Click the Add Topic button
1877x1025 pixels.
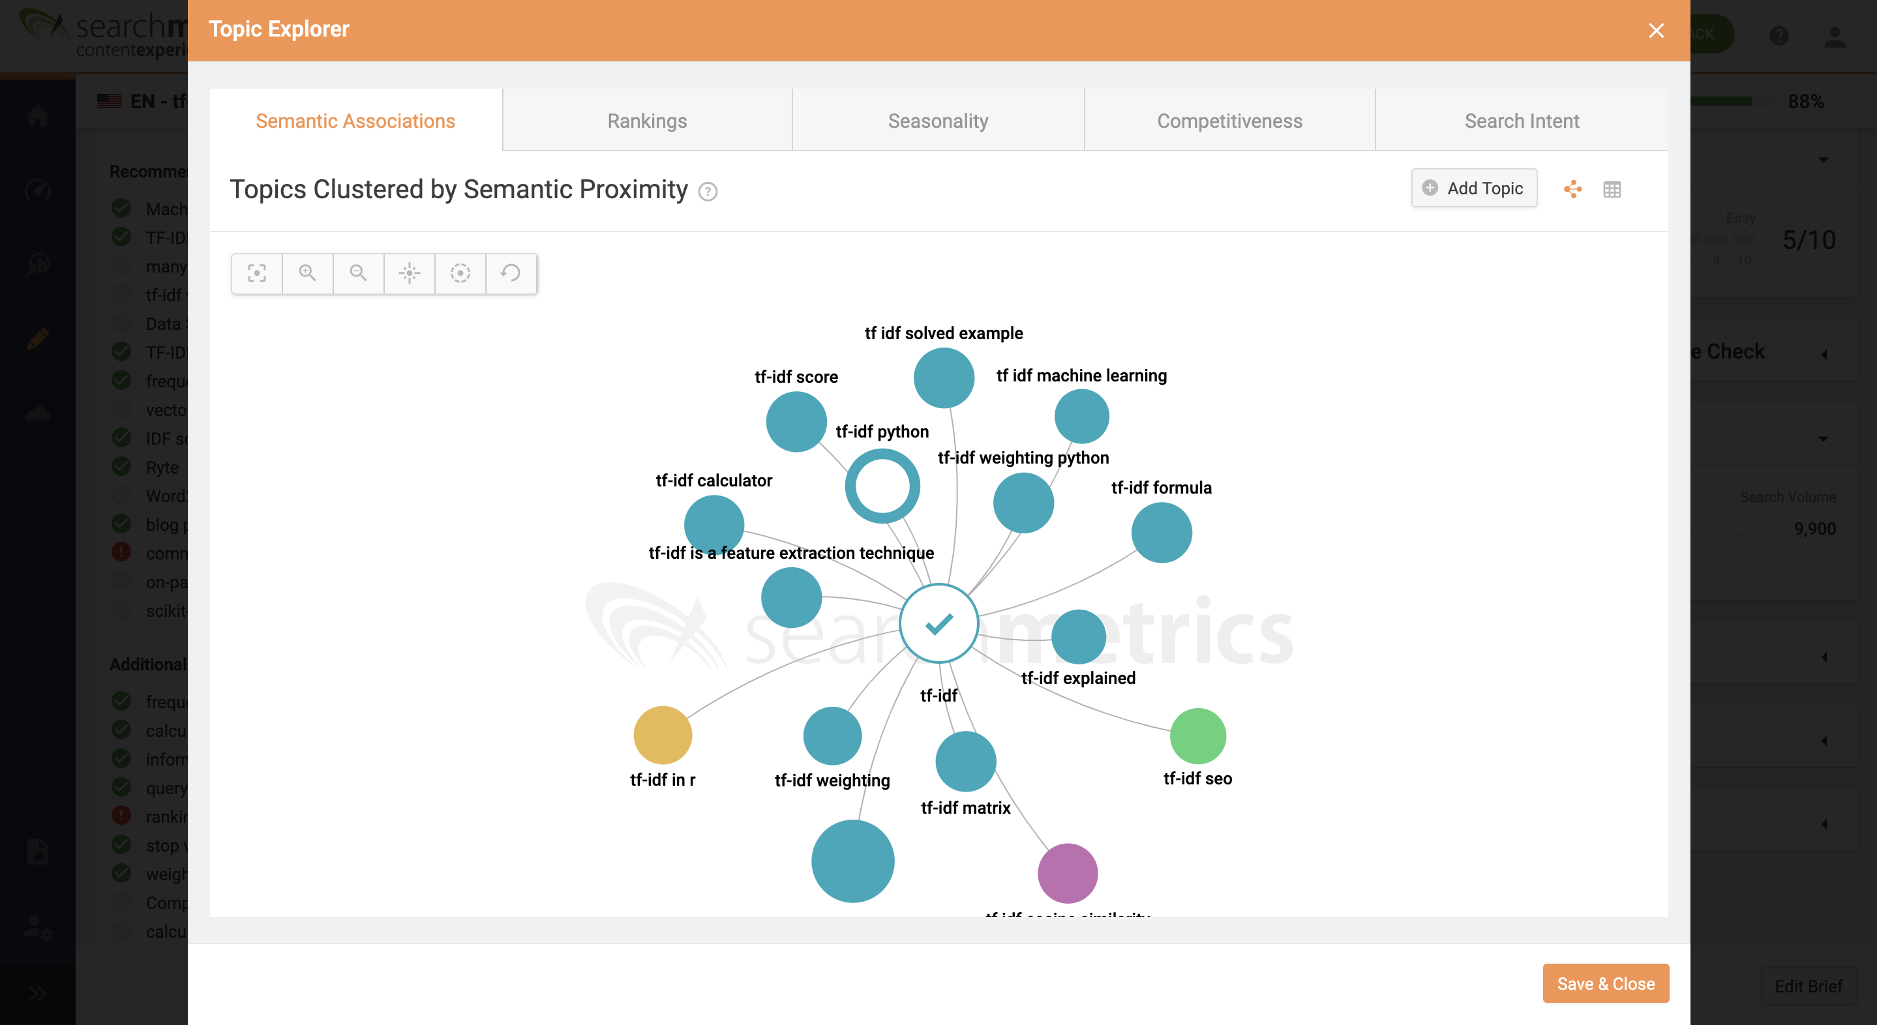(x=1473, y=188)
